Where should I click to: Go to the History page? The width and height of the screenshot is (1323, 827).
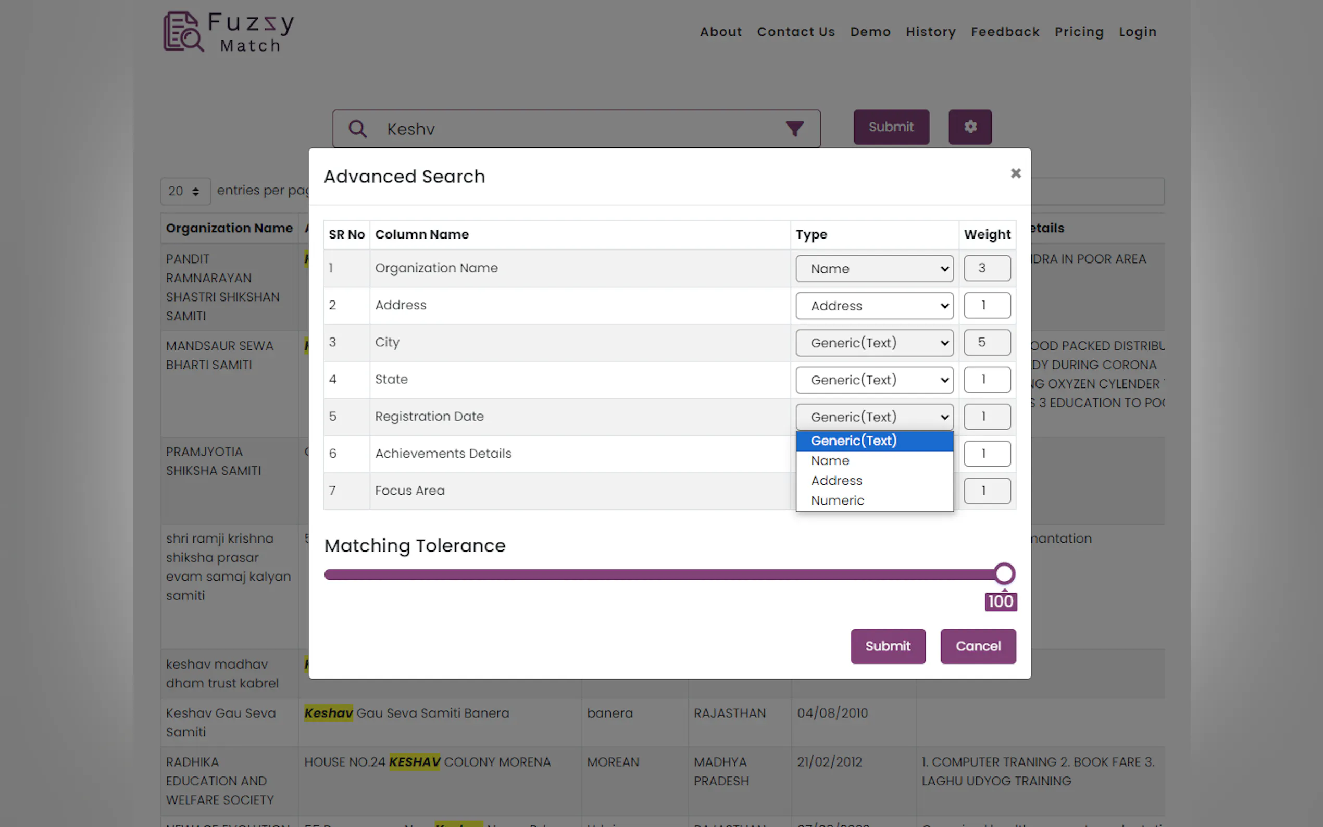[930, 32]
